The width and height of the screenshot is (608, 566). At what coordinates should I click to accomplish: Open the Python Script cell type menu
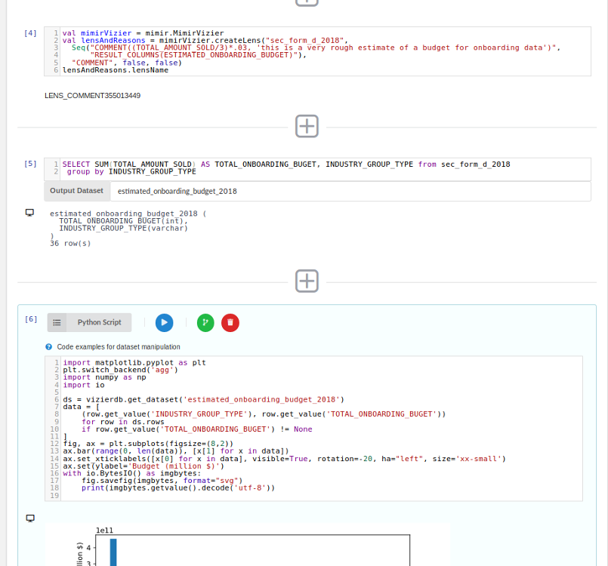[89, 322]
